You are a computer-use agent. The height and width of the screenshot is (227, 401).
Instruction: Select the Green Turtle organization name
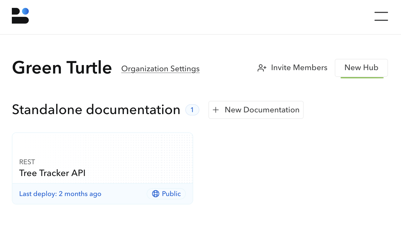(x=62, y=68)
